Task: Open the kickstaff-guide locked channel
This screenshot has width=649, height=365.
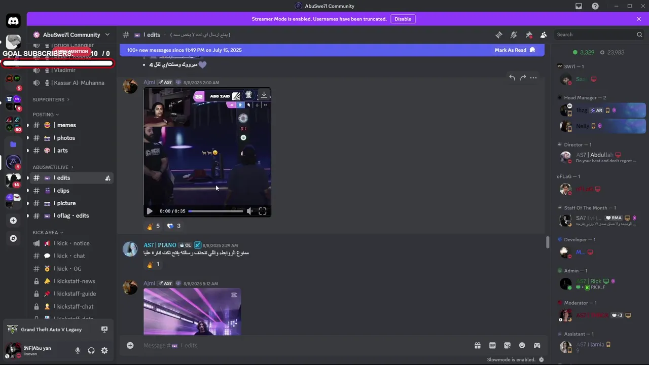Action: [71, 294]
